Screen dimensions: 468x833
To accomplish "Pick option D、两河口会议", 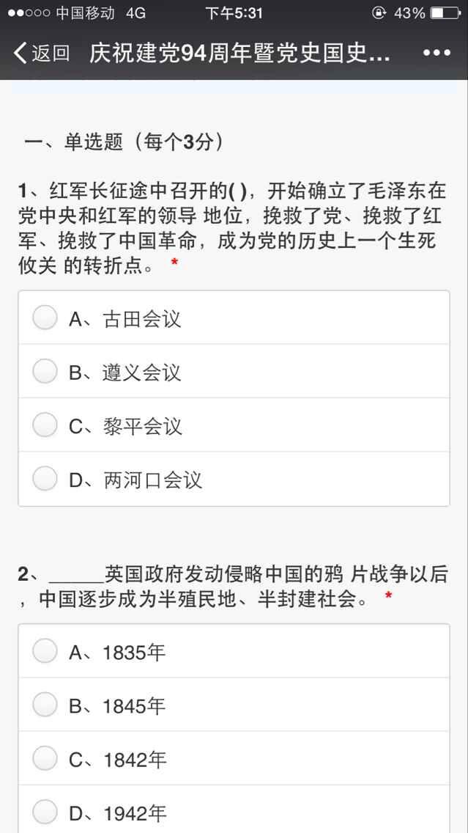I will coord(45,480).
